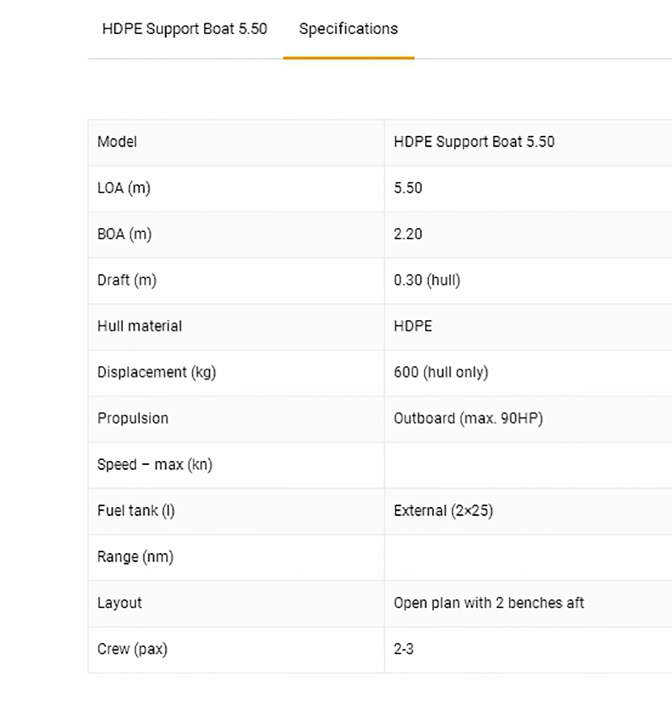Click the 5.50 length value
The image size is (672, 710).
[x=408, y=188]
